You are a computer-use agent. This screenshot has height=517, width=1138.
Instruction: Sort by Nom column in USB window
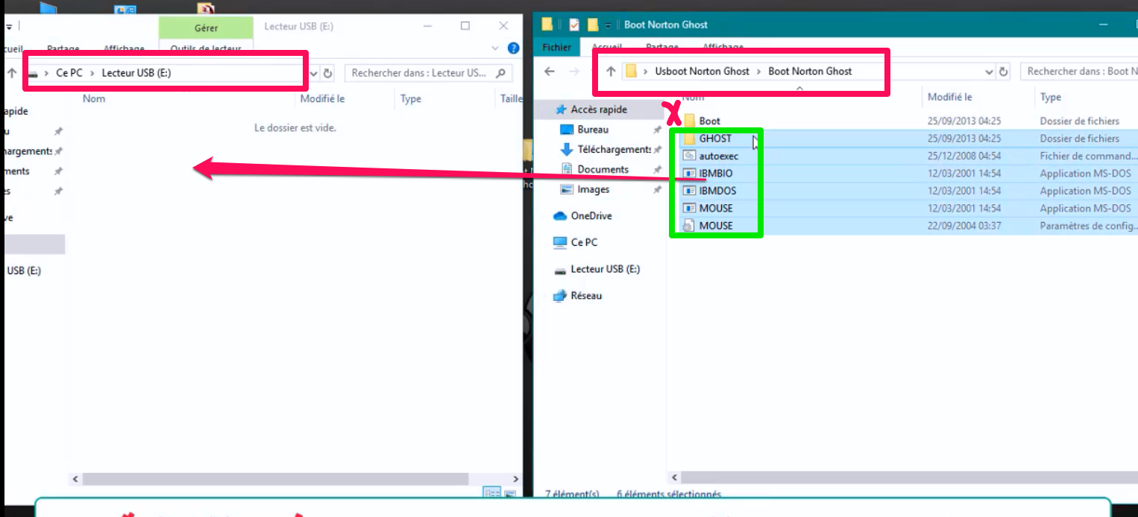tap(94, 98)
